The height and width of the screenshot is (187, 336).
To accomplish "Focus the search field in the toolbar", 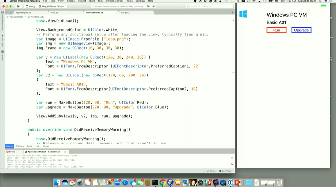I will (x=209, y=7).
